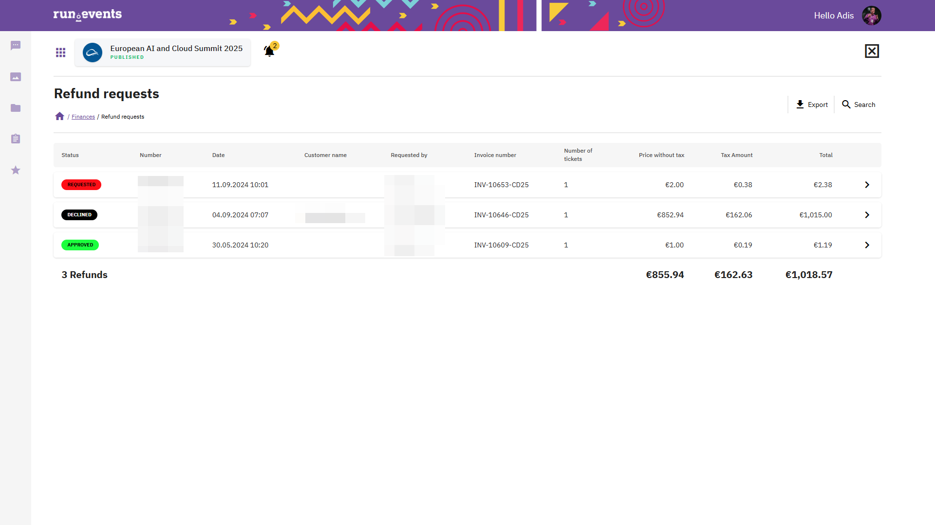
Task: Open the European AI and Cloud Summit 2025 event selector
Action: (163, 52)
